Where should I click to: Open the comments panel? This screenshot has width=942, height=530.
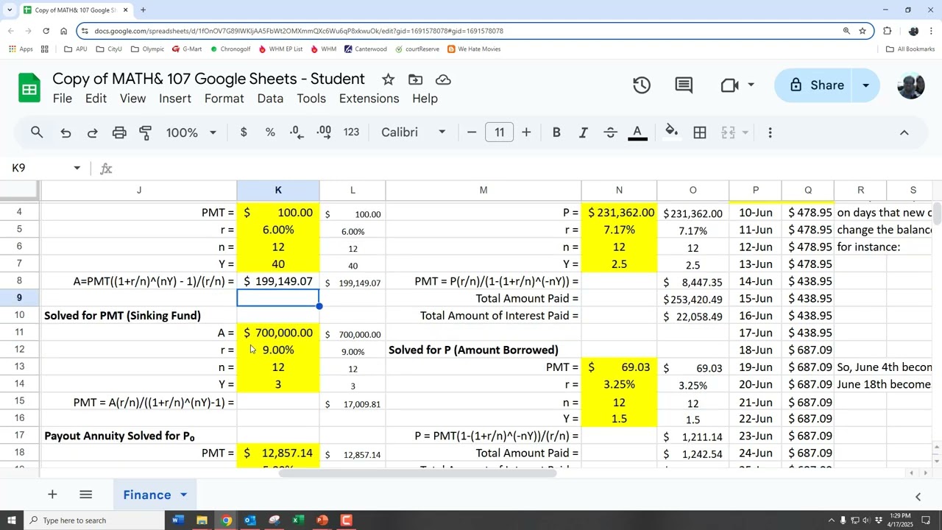[684, 85]
